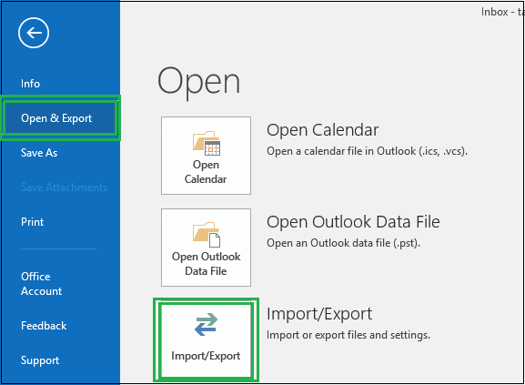Click the Open Outlook Data File folder icon
This screenshot has height=385, width=525.
pos(207,235)
